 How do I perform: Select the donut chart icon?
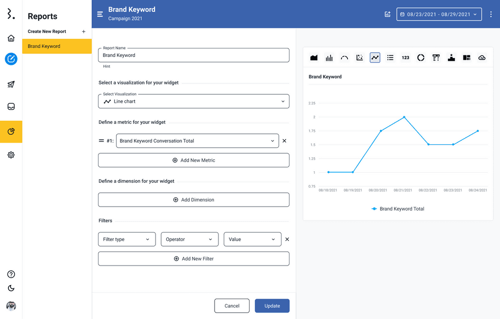[421, 58]
